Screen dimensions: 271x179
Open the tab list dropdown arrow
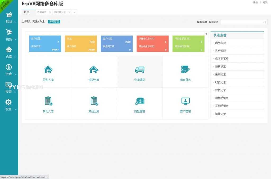(x=74, y=12)
